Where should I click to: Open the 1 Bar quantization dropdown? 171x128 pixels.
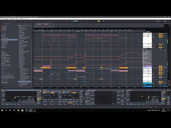25,21
